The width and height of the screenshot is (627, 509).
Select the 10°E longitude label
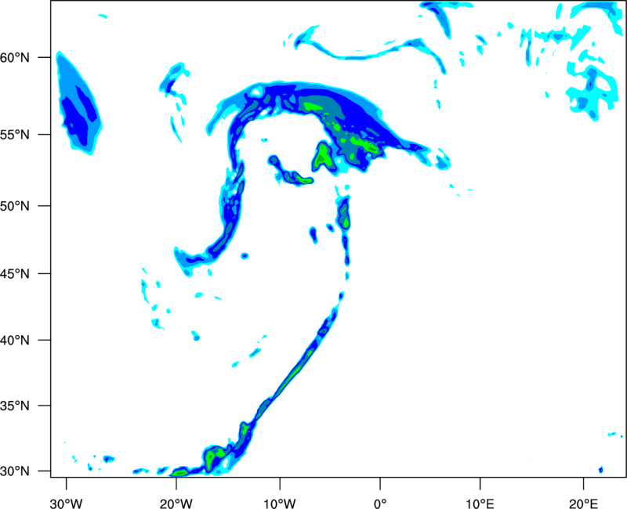(480, 504)
